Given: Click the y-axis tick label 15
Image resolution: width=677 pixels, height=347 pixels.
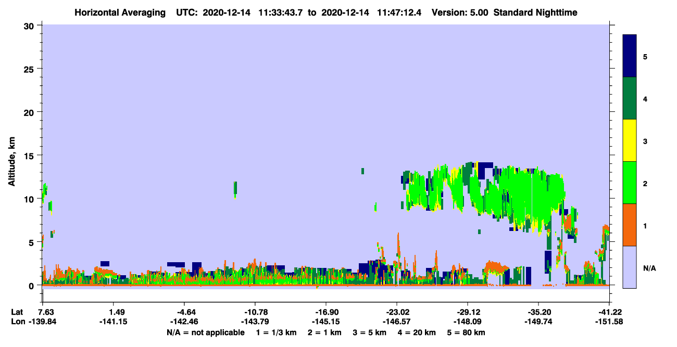Looking at the screenshot, I should tap(30, 155).
